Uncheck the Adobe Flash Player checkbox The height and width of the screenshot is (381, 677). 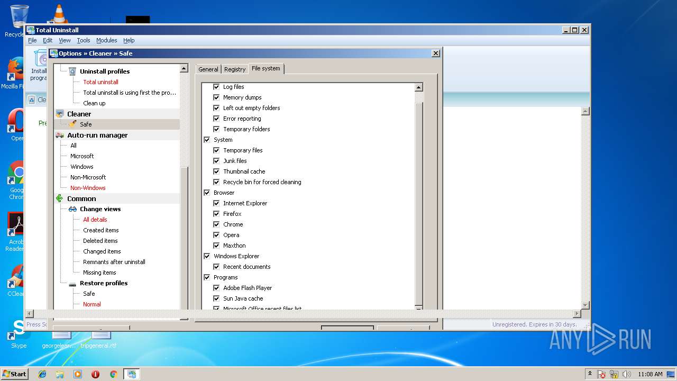click(x=216, y=288)
